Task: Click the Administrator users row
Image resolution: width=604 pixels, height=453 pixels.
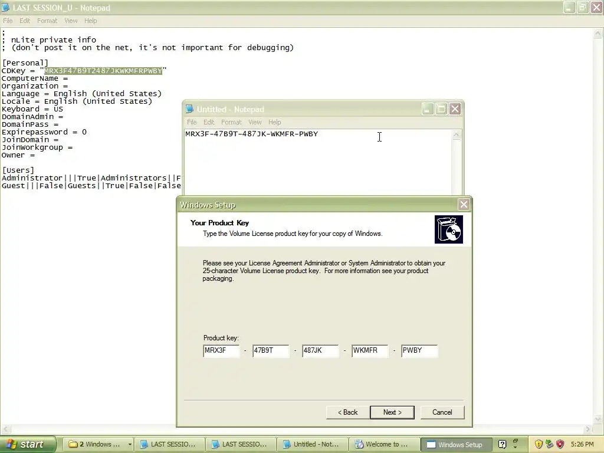Action: [91, 178]
